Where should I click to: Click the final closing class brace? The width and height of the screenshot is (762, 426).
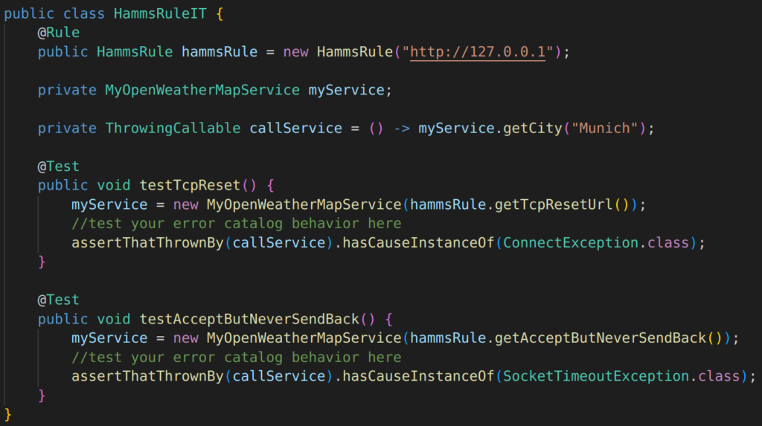click(7, 414)
